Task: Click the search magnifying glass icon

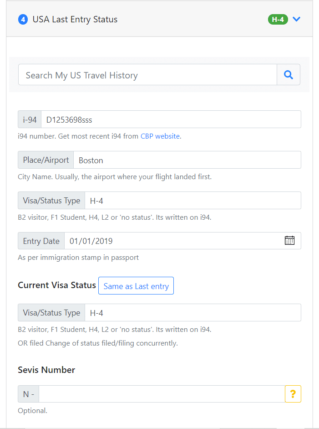Action: 289,74
